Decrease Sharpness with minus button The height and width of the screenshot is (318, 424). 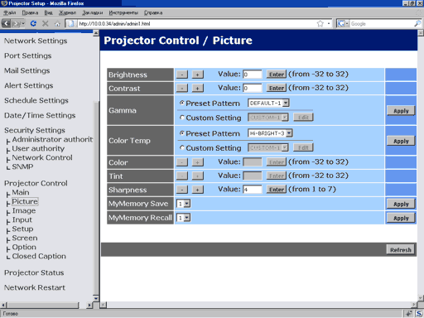click(182, 190)
